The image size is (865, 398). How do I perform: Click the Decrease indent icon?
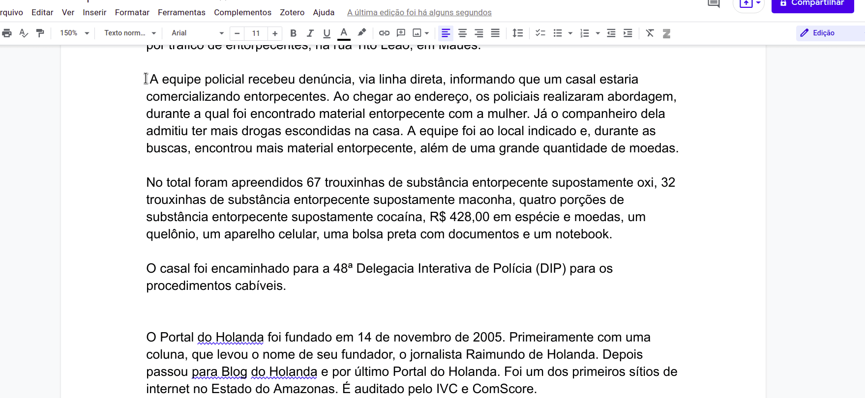point(611,33)
